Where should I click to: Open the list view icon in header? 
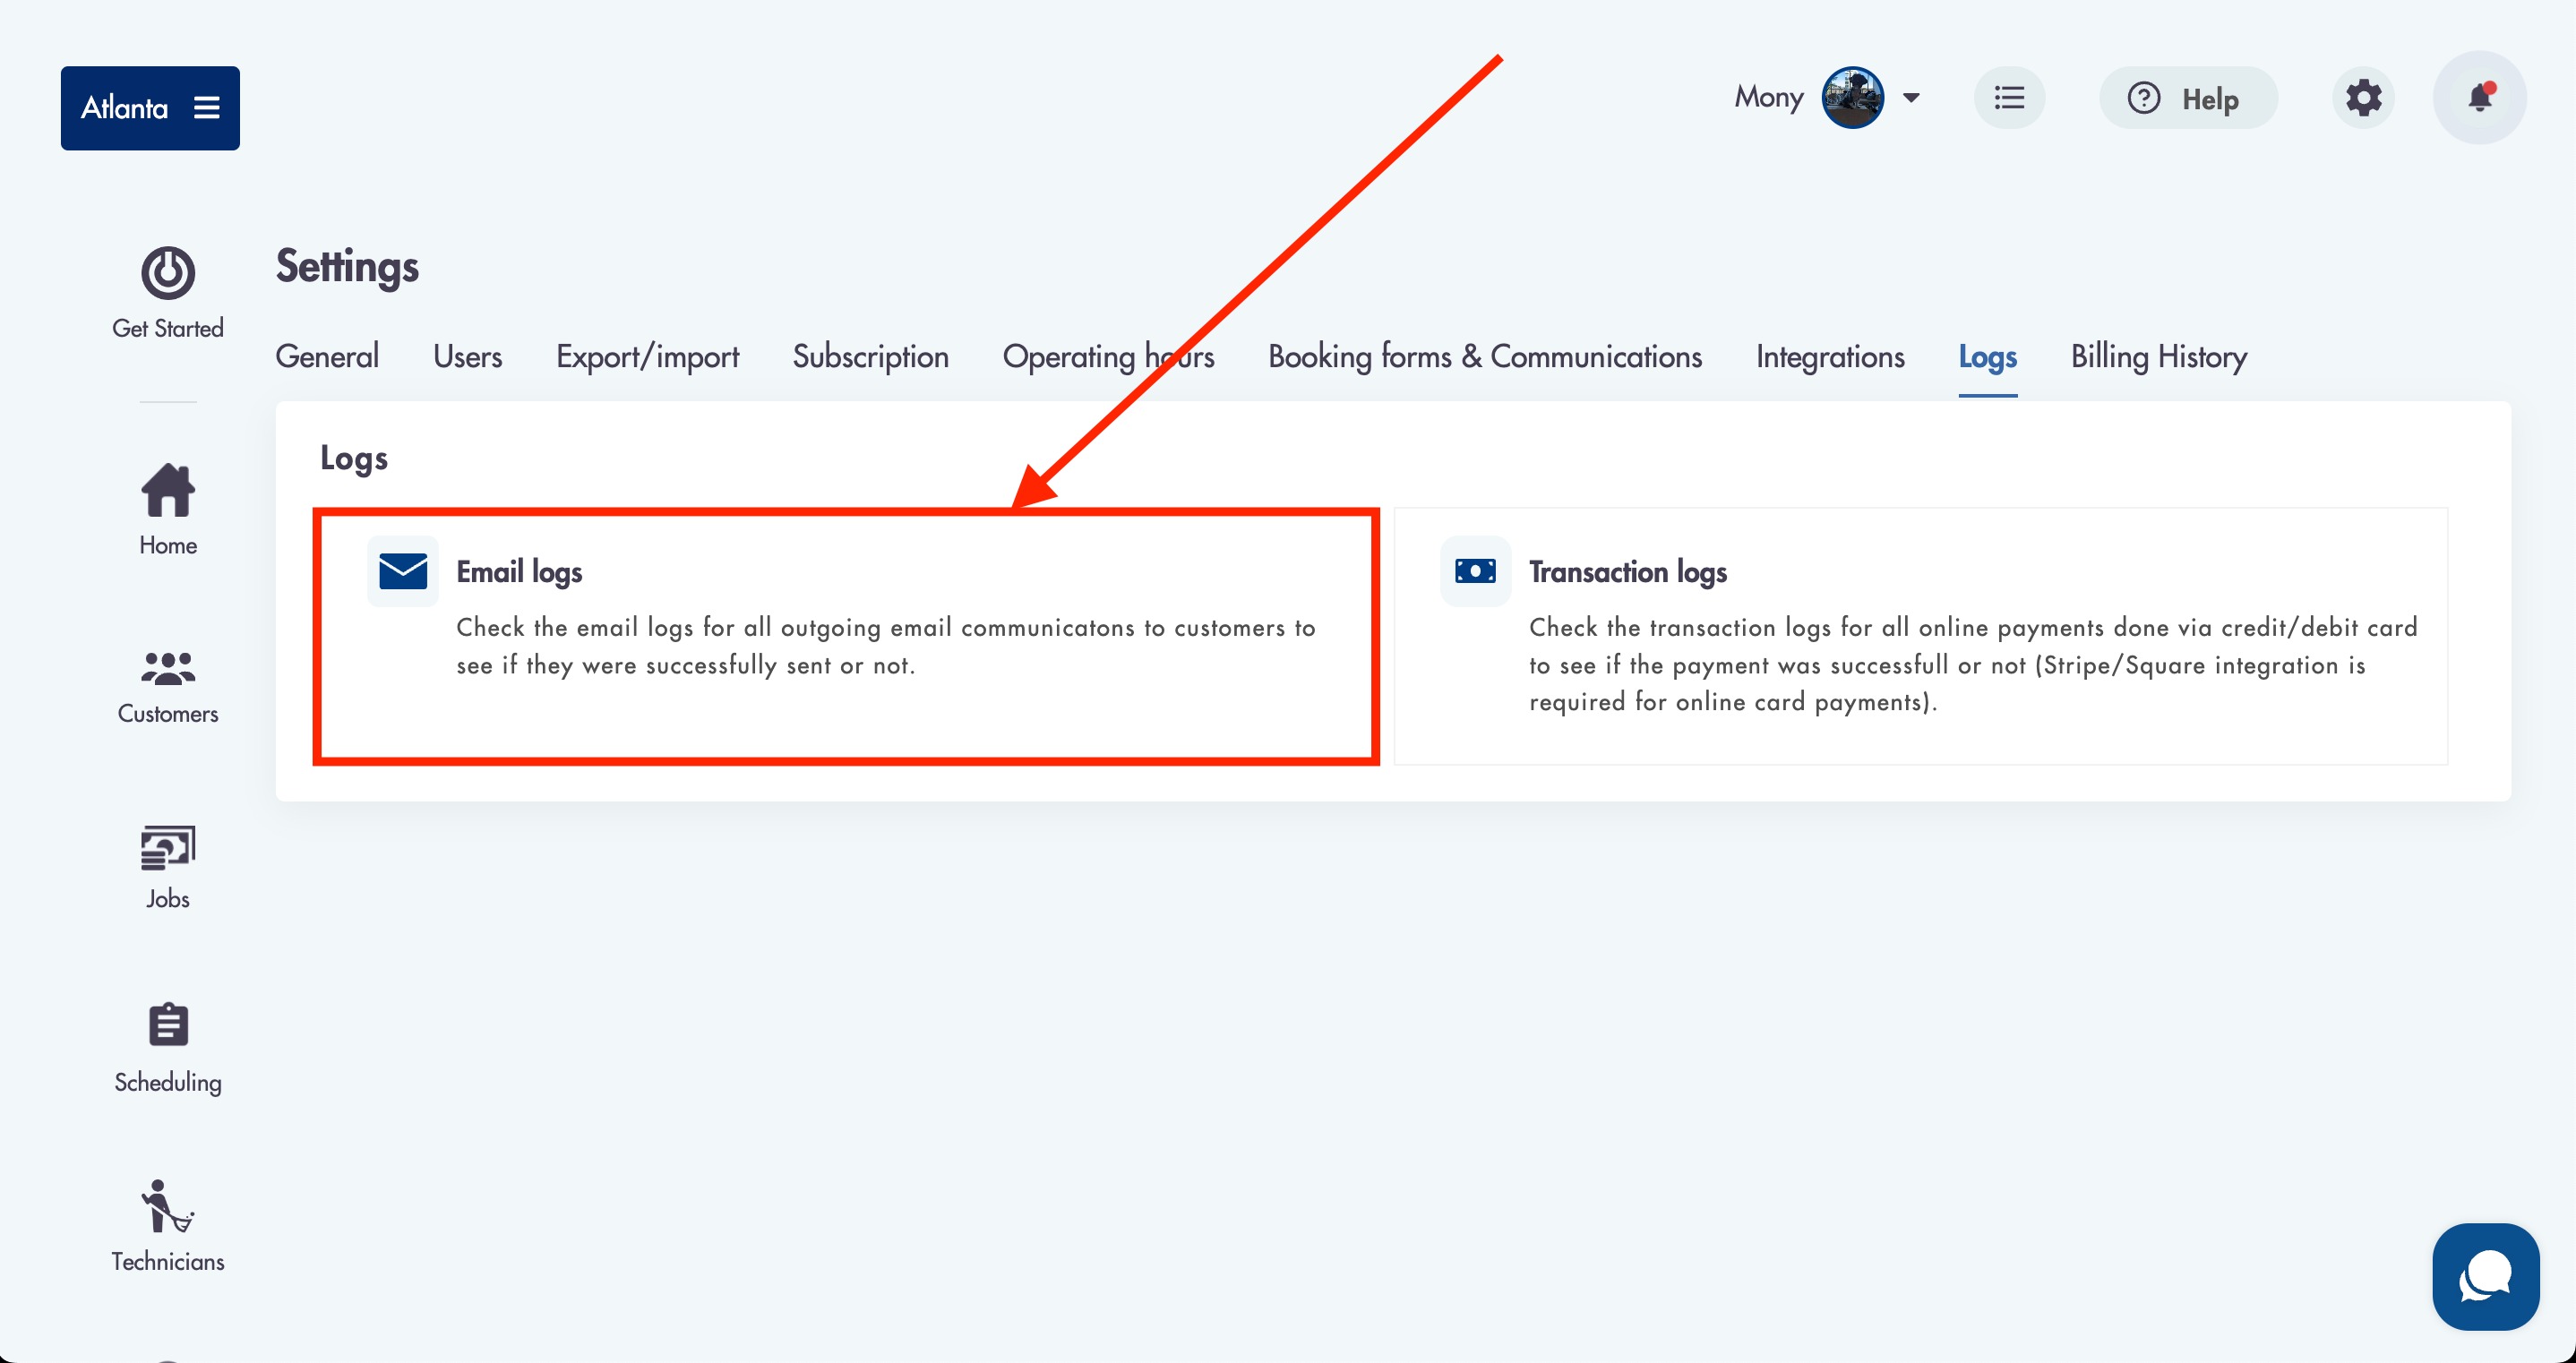point(2009,98)
